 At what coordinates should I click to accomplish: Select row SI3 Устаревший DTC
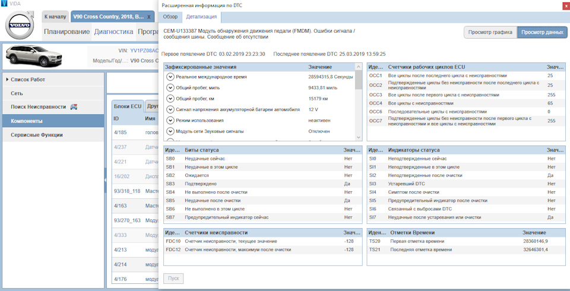466,184
